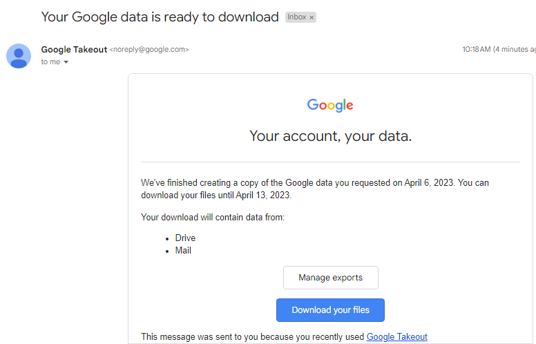The width and height of the screenshot is (536, 344).
Task: Click the Drive bullet item
Action: coord(185,238)
